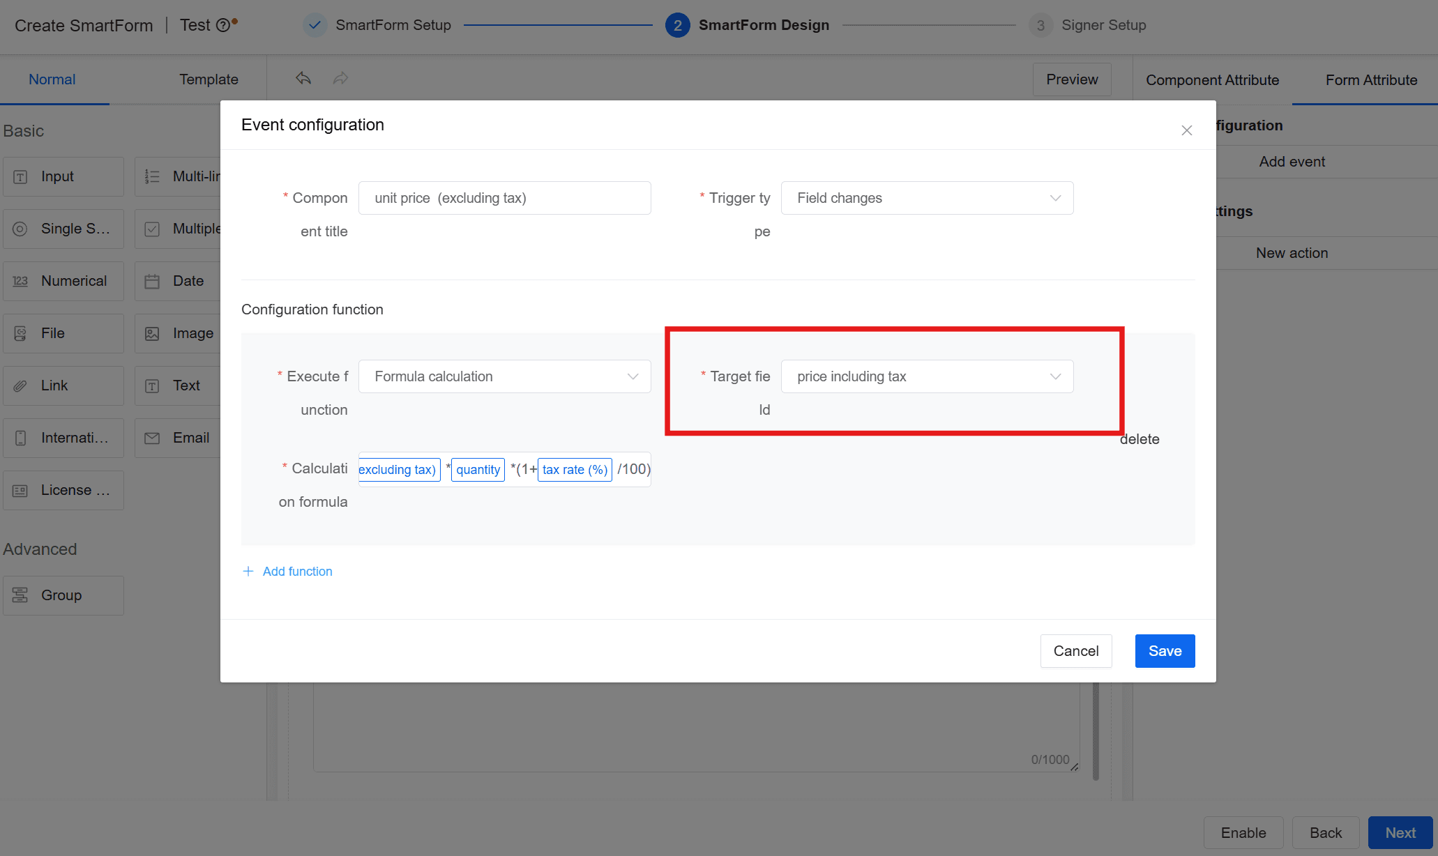The image size is (1438, 856).
Task: Click the Signer Setup step label
Action: (x=1104, y=25)
